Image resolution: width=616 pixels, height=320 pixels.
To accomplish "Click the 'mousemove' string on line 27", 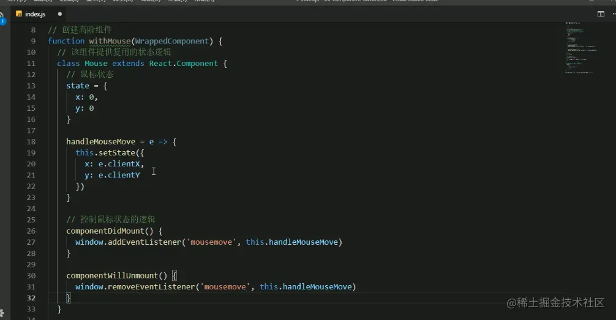I will tap(211, 242).
